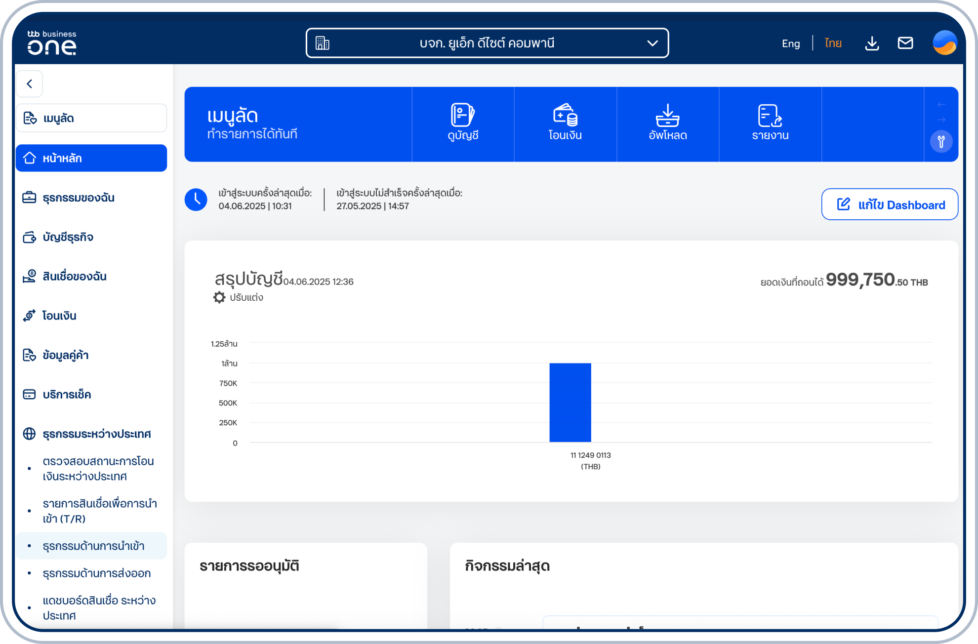Click แก้ไข Dashboard button
Screen dimensions: 978x644
(x=890, y=204)
